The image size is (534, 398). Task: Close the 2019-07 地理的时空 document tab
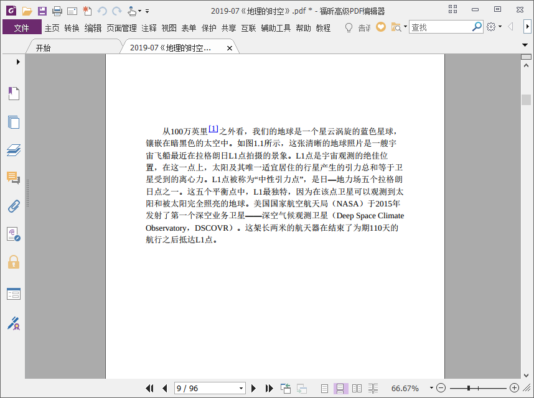coord(230,49)
